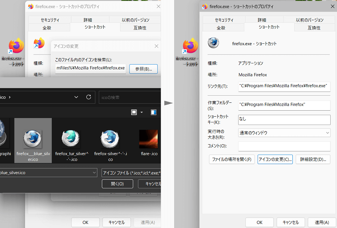The width and height of the screenshot is (337, 228).
Task: Click キャンセル at bottom of left properties window
Action: (x=116, y=222)
